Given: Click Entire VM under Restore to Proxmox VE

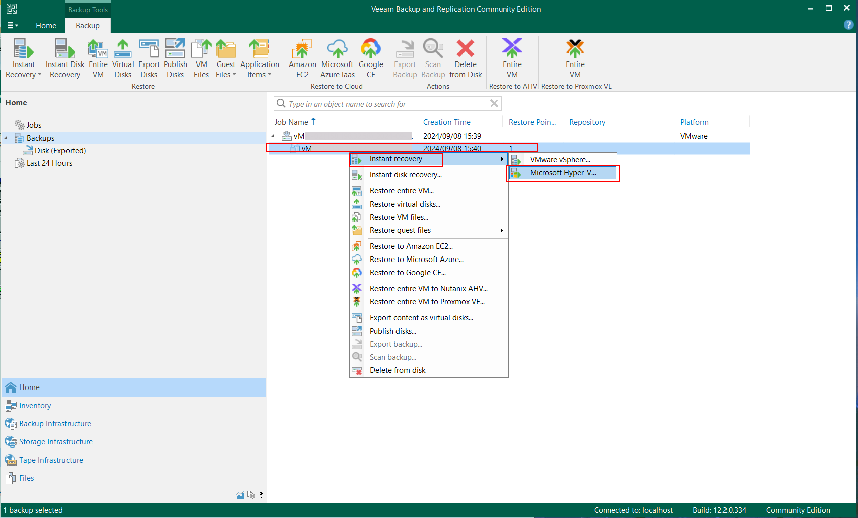Looking at the screenshot, I should click(x=575, y=59).
